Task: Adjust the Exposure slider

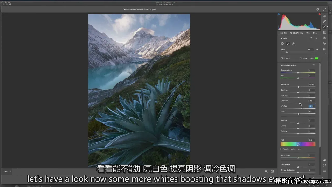Action: (298, 87)
